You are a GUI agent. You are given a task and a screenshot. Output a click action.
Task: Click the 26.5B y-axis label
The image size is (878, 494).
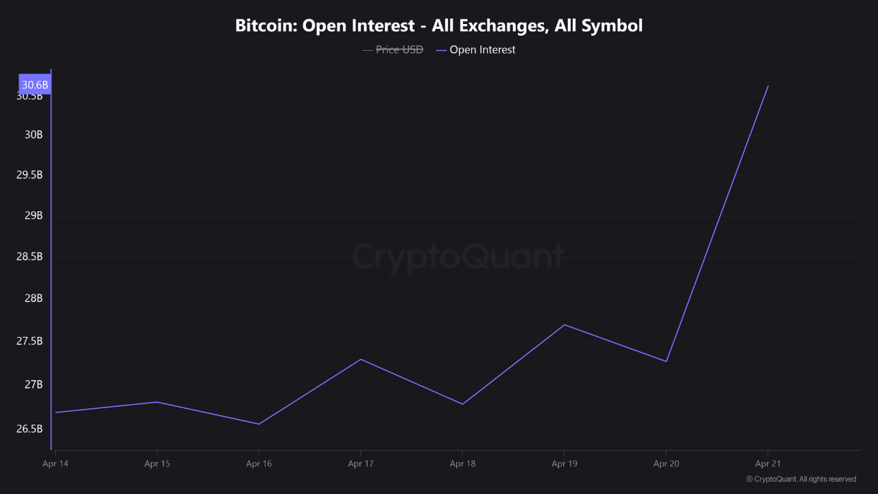click(x=29, y=429)
